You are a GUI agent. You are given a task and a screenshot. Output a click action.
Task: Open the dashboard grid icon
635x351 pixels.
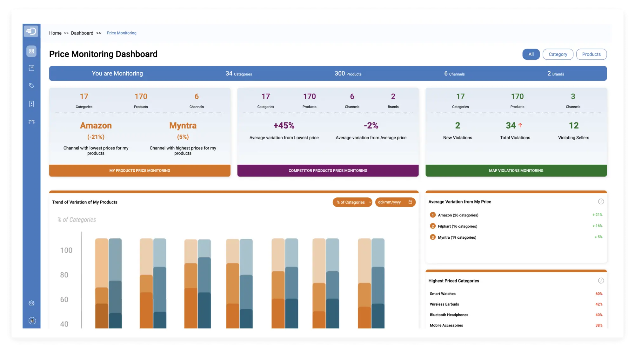(31, 51)
